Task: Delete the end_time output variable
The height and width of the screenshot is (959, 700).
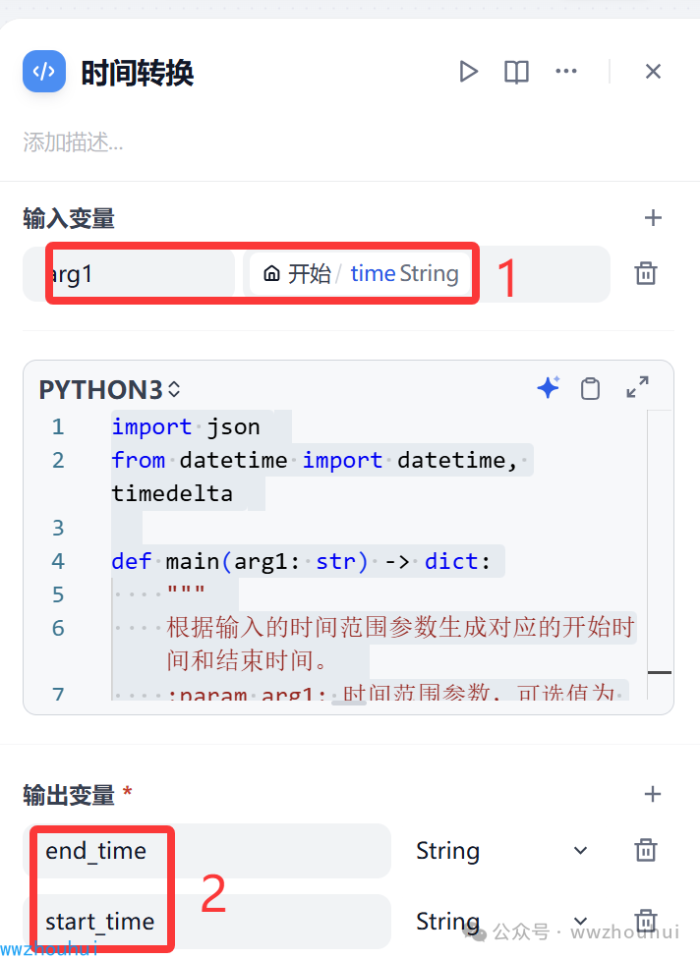Action: coord(646,850)
